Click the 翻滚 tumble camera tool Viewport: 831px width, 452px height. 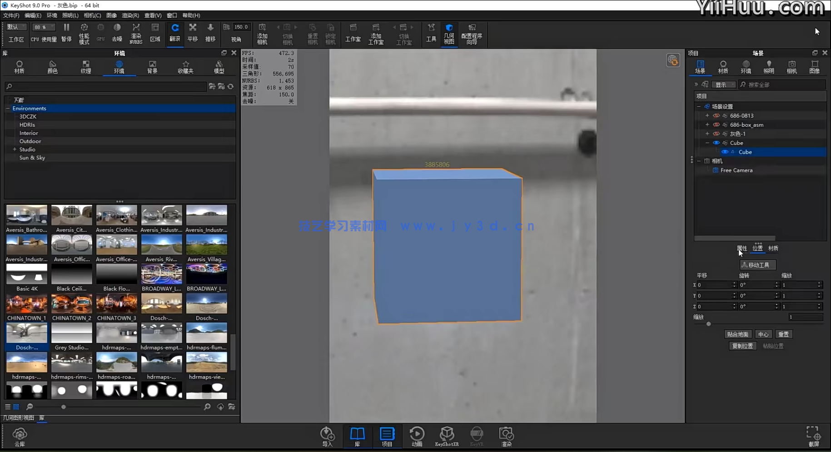pos(175,33)
